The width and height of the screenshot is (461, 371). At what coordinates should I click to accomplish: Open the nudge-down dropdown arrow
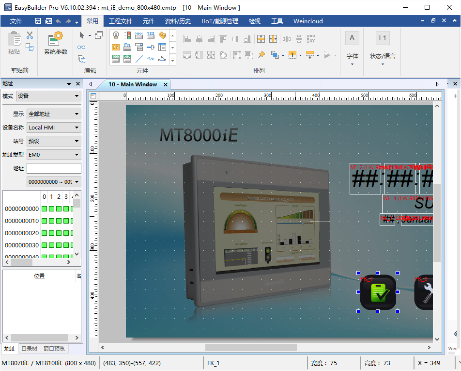(x=318, y=55)
